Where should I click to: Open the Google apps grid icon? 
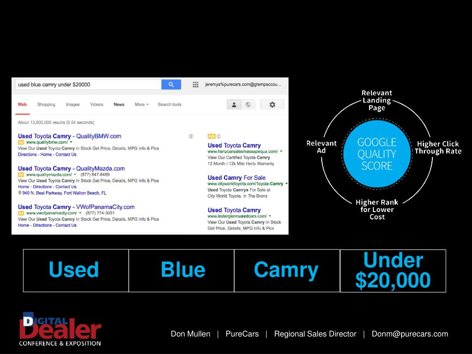(195, 85)
